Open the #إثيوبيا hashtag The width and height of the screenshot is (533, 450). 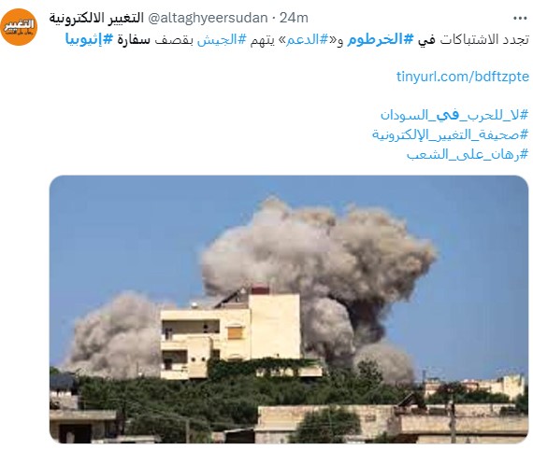point(89,40)
